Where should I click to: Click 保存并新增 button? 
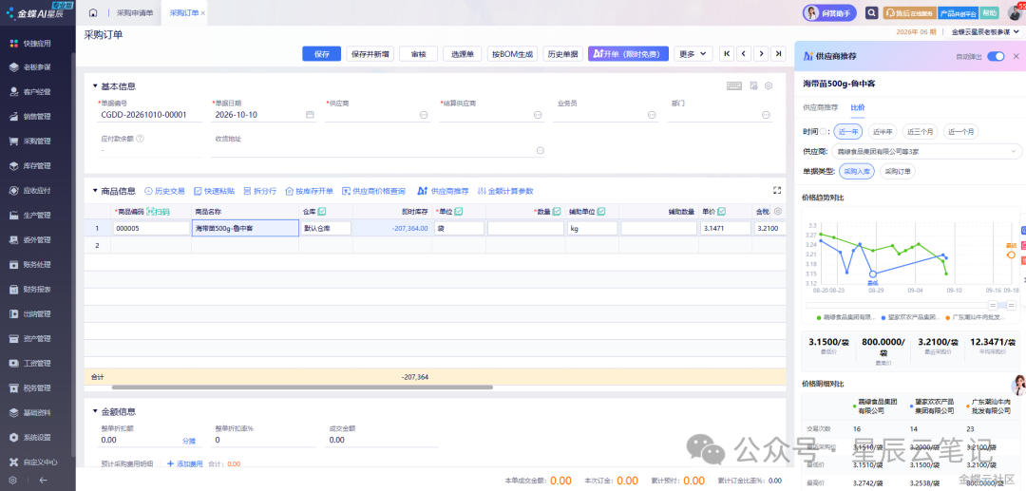pos(370,54)
